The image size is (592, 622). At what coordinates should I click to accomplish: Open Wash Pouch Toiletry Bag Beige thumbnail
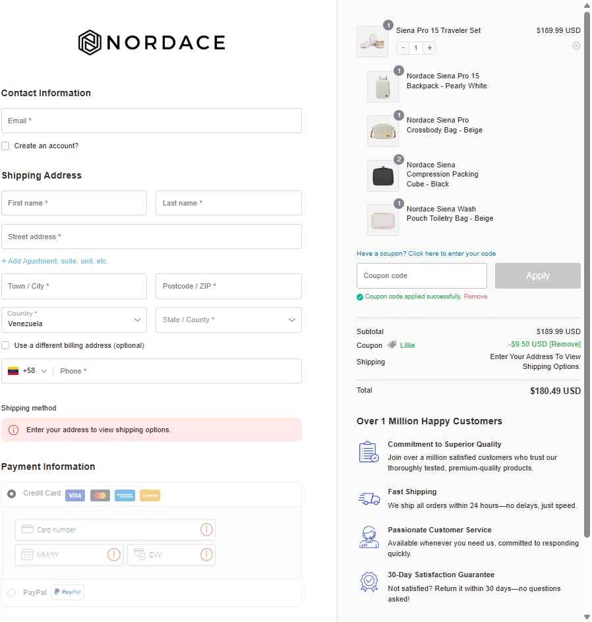click(x=383, y=220)
